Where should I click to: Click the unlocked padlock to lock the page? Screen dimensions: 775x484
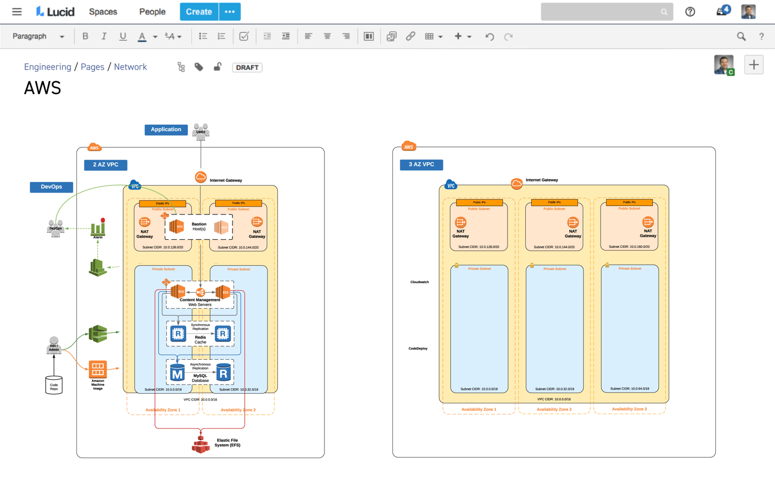pos(217,67)
